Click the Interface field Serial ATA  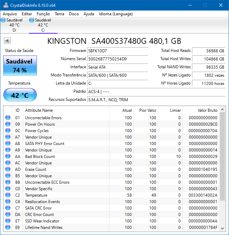pos(118,67)
